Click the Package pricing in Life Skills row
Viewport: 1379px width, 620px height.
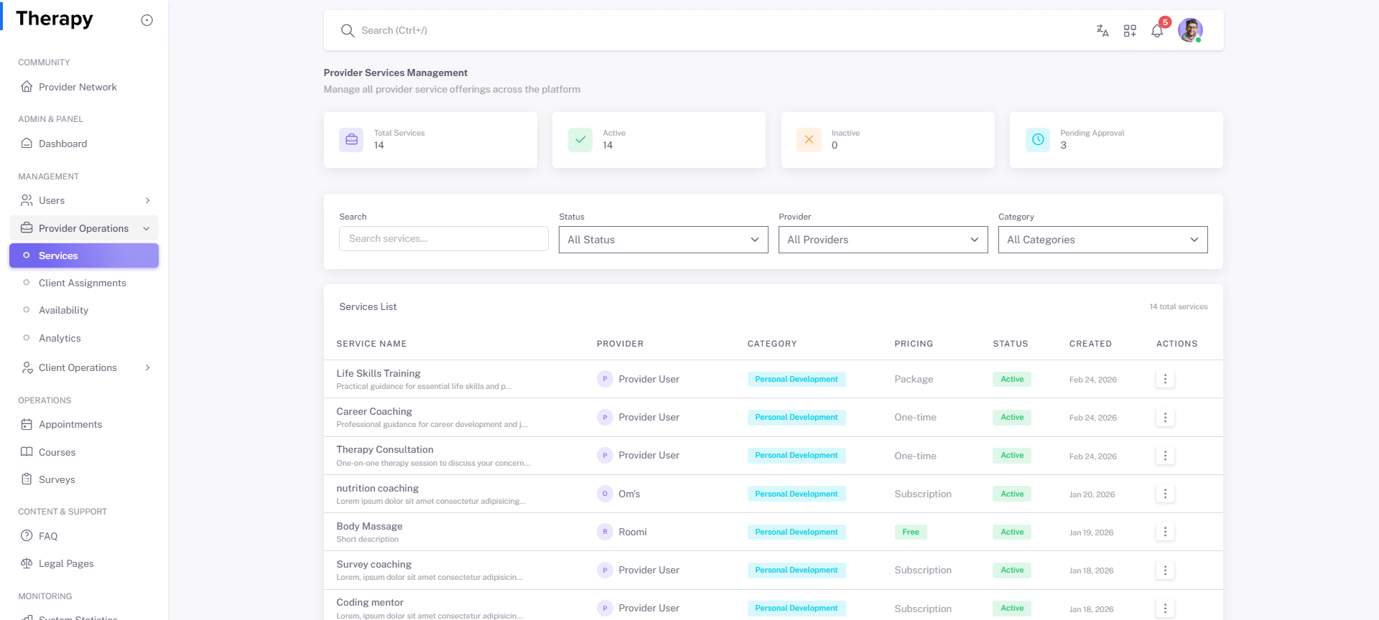[x=914, y=379]
